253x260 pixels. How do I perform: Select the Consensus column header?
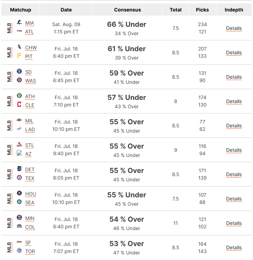127,10
